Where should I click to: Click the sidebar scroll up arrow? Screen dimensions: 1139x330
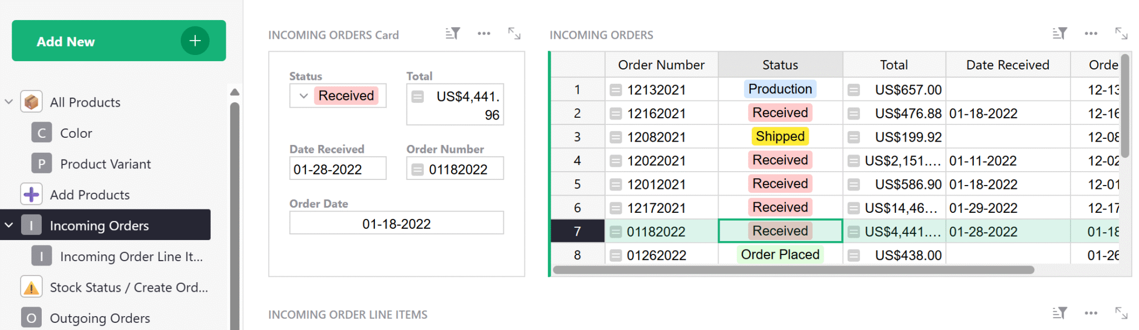click(235, 92)
